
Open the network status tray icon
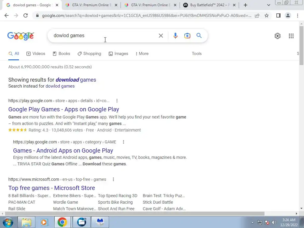click(x=259, y=222)
